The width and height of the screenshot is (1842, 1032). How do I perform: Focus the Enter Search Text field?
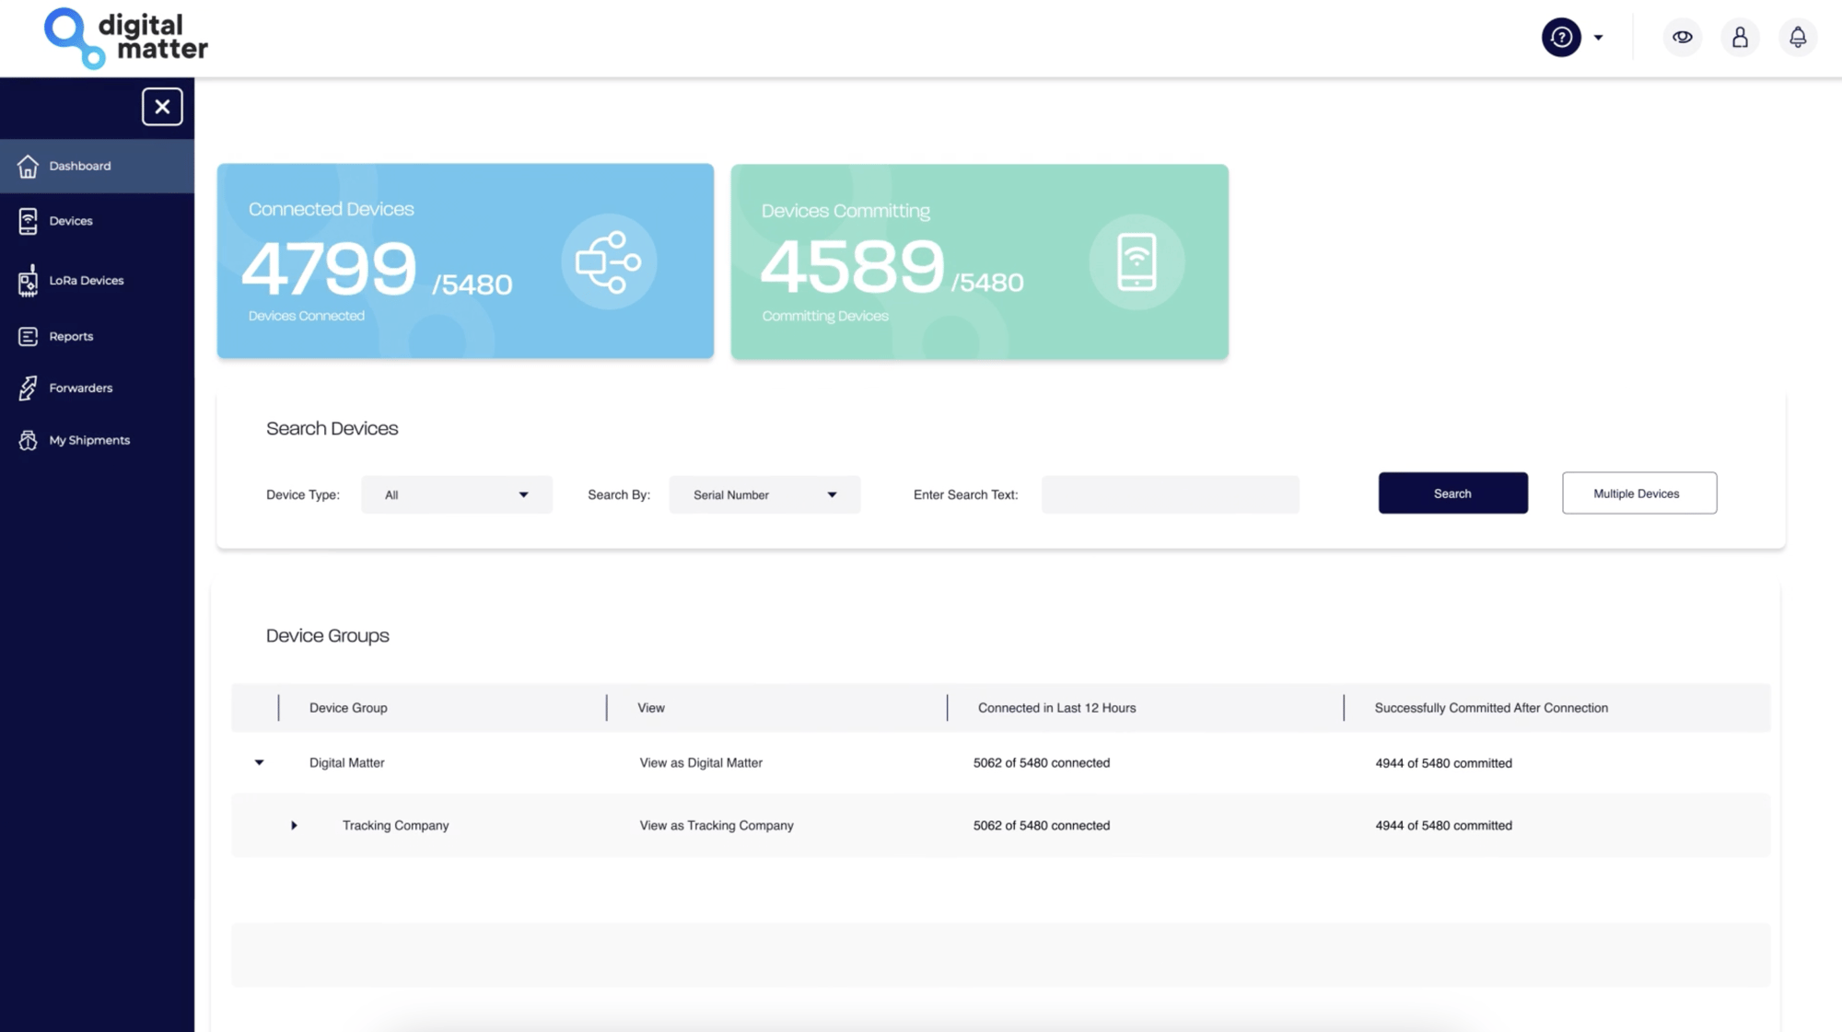(x=1171, y=494)
